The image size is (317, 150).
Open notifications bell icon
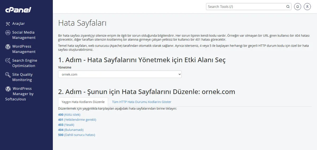click(x=298, y=7)
